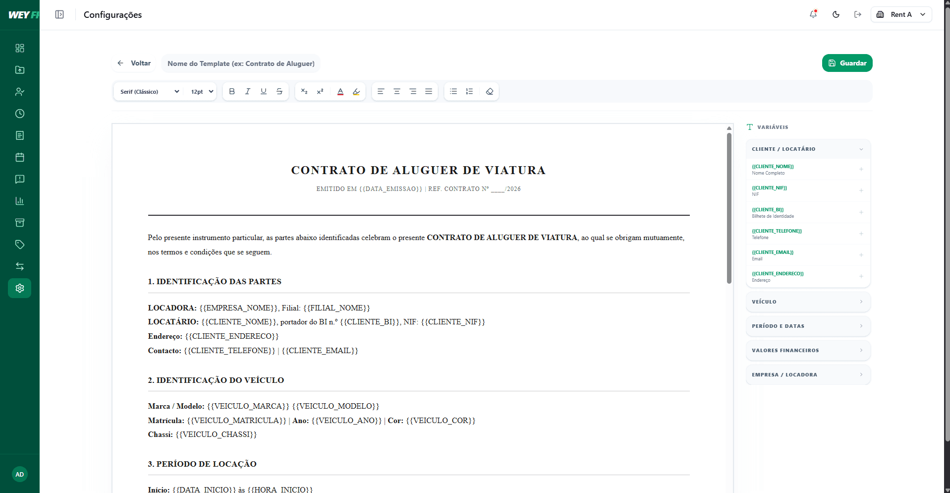Open the text color picker
This screenshot has height=493, width=950.
pos(340,91)
